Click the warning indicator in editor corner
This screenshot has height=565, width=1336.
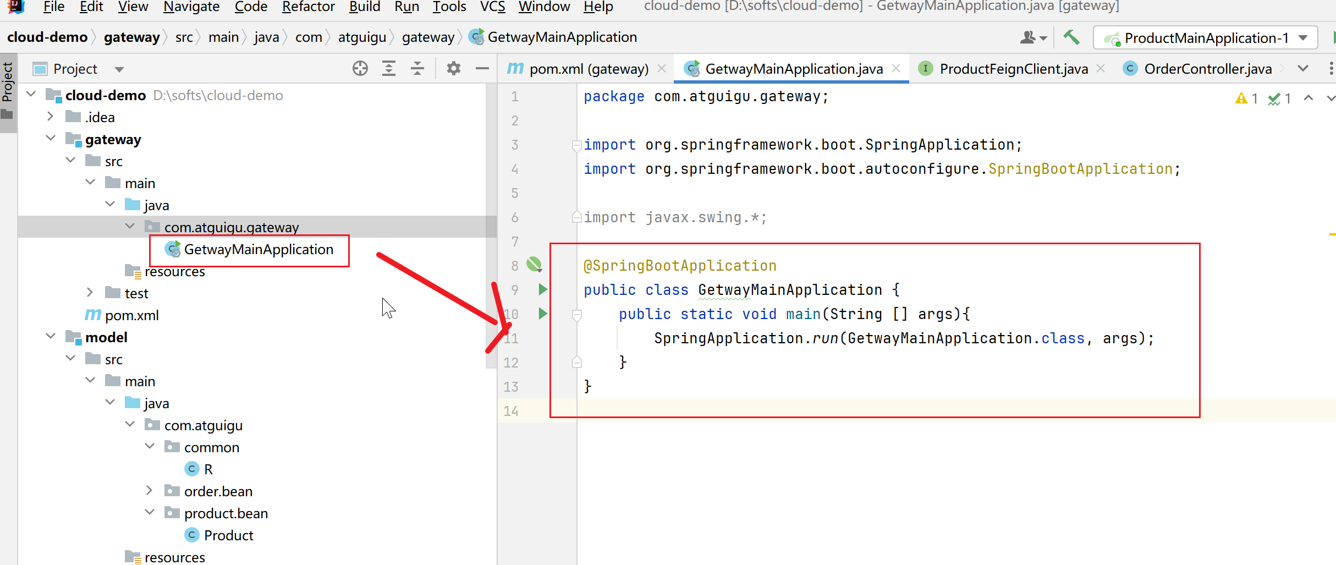(1246, 98)
